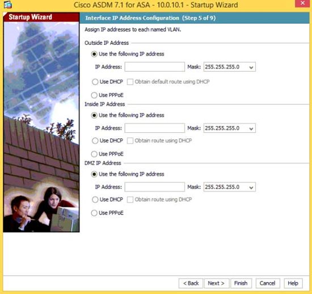Image resolution: width=312 pixels, height=294 pixels.
Task: Click the 'DMZ IP Address' section label
Action: click(x=103, y=163)
